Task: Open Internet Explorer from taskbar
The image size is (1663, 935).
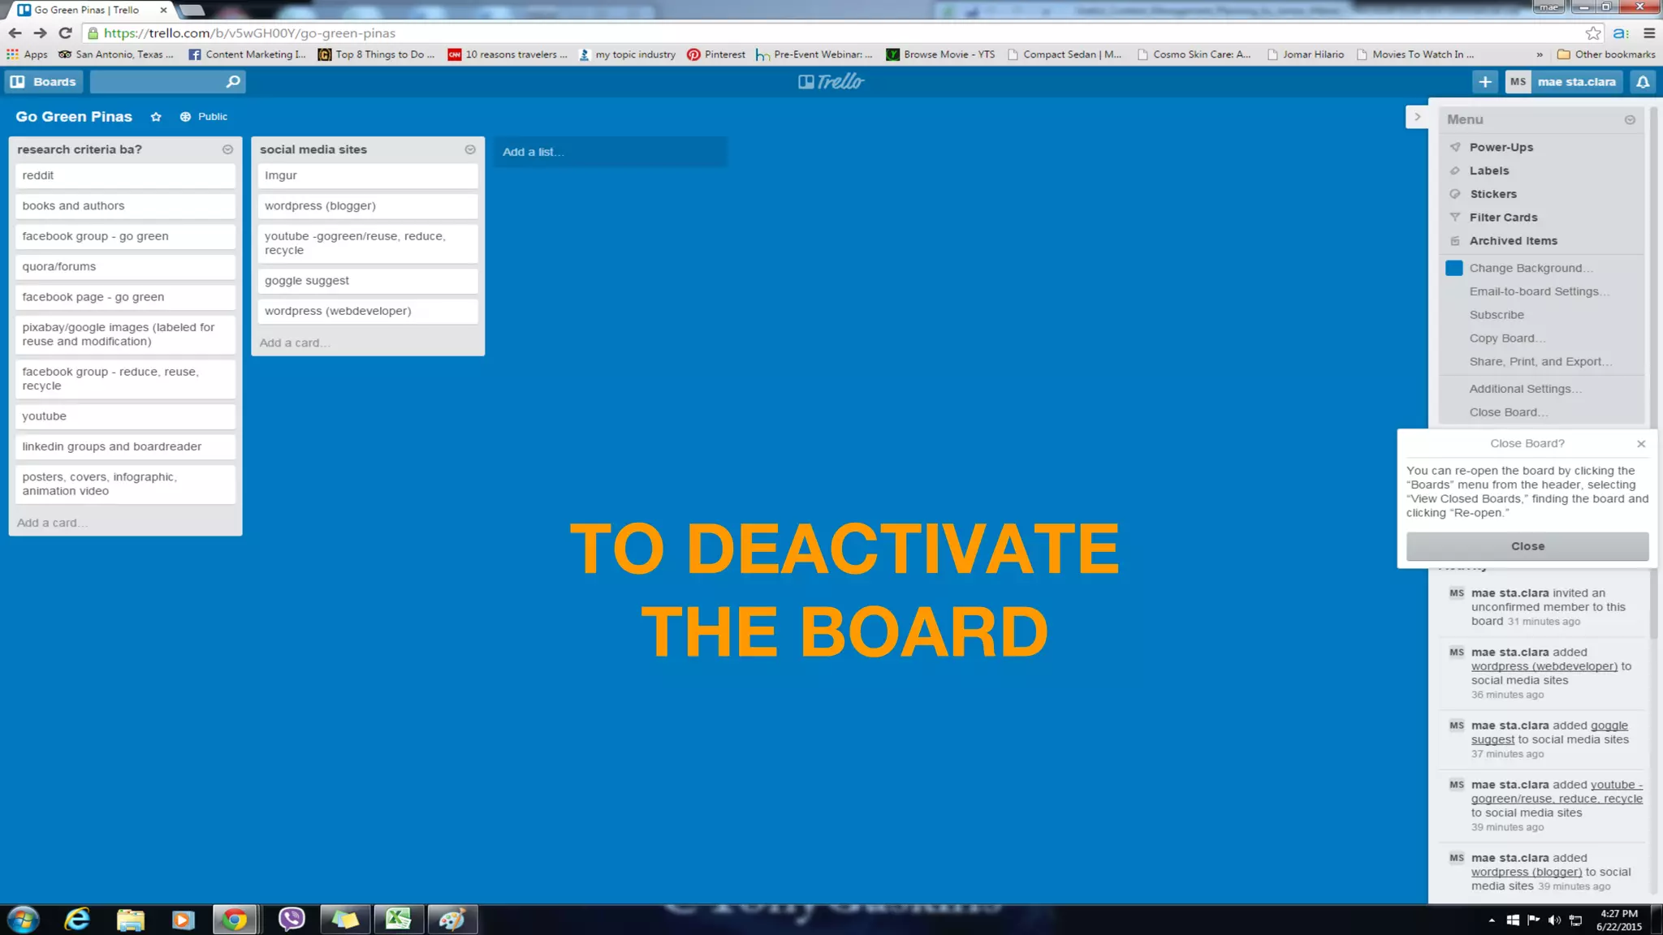Action: [76, 920]
